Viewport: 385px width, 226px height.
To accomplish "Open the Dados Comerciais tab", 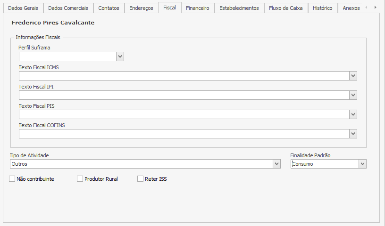I will pos(68,8).
